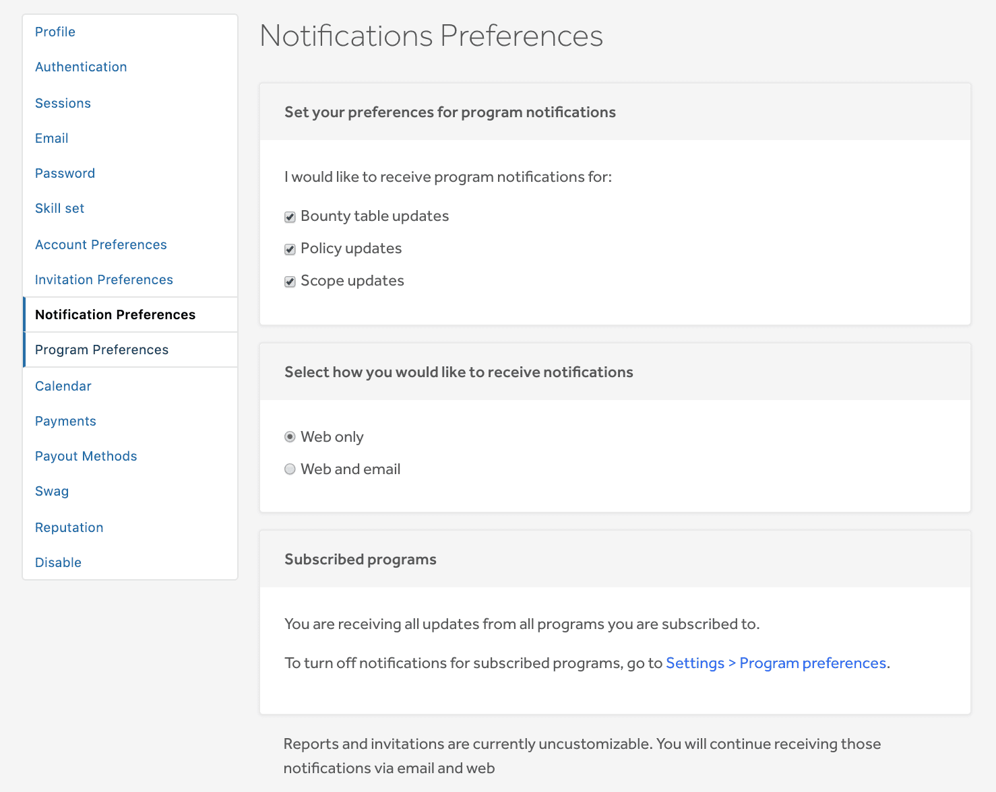The height and width of the screenshot is (792, 996).
Task: Open Profile settings in the sidebar
Action: tap(55, 32)
